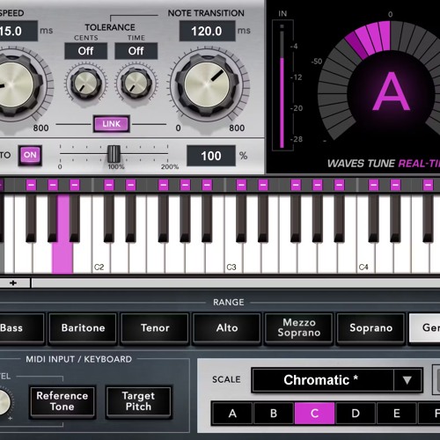Click the highlighted pink piano key
The image size is (440, 440).
pyautogui.click(x=62, y=235)
